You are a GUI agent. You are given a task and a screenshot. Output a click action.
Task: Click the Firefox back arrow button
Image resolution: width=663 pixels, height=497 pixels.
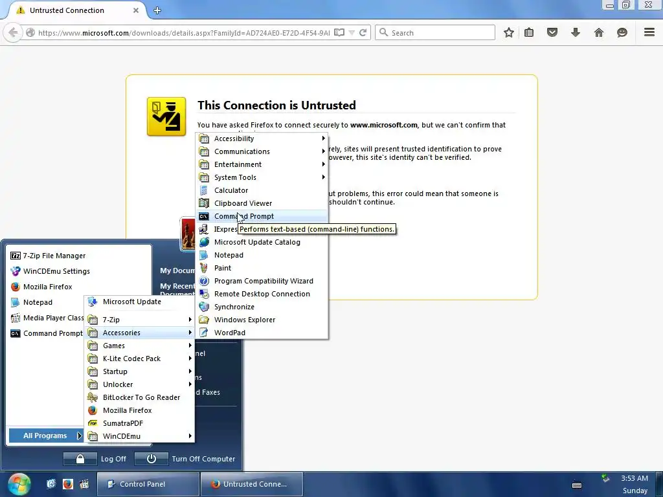pos(13,32)
